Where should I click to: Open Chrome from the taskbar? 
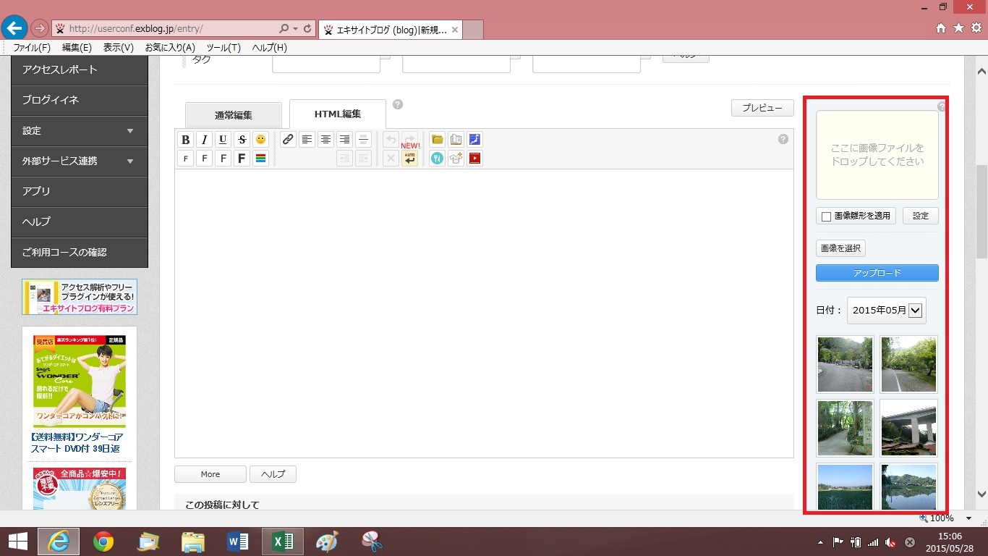103,542
